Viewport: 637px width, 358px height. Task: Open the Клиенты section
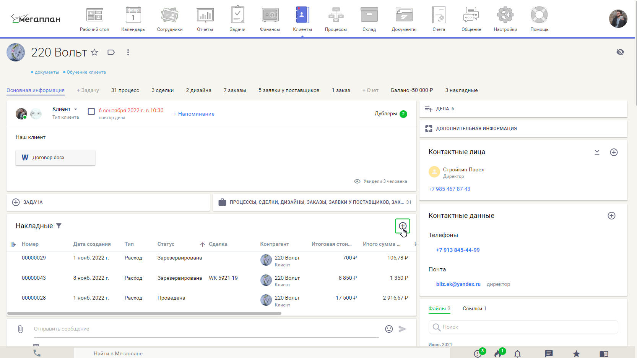click(302, 19)
